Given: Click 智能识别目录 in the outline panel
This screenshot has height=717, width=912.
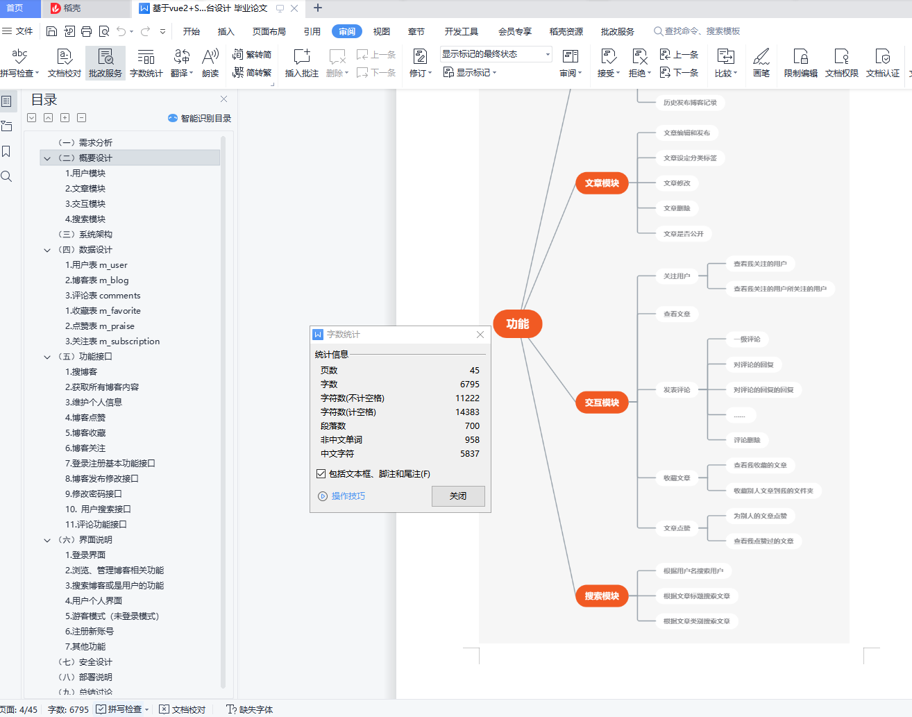Looking at the screenshot, I should 200,118.
